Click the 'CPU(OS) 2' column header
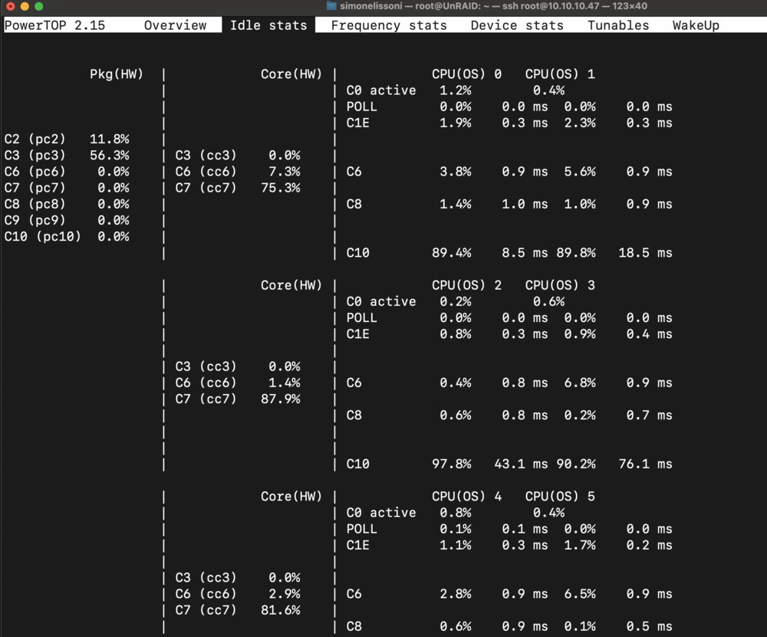 click(466, 285)
